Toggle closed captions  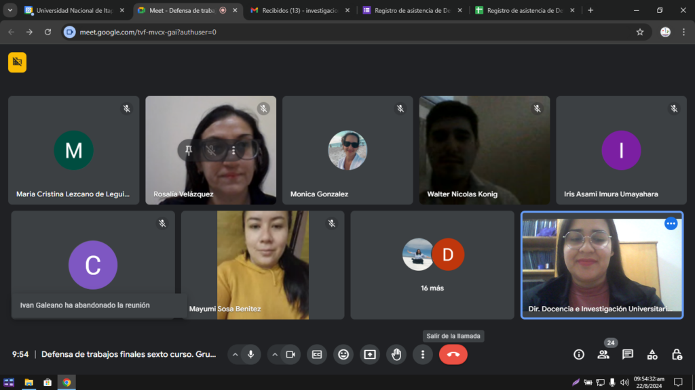[x=317, y=354]
